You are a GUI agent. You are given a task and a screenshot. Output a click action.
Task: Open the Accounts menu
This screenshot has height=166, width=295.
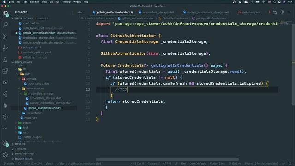coord(5,143)
